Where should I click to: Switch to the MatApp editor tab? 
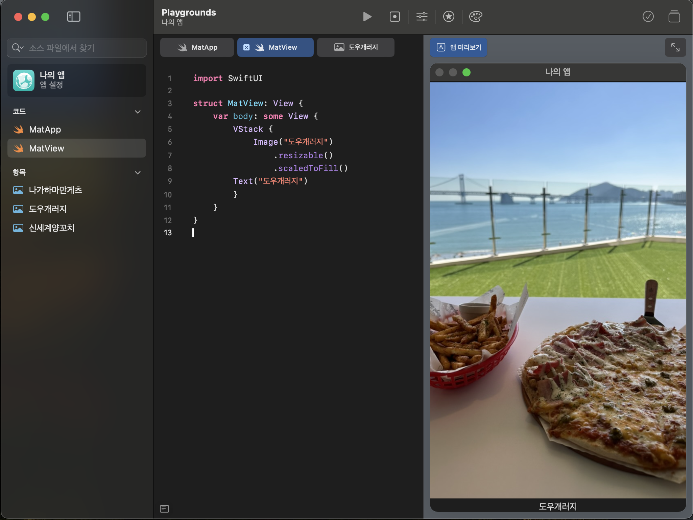coord(197,47)
